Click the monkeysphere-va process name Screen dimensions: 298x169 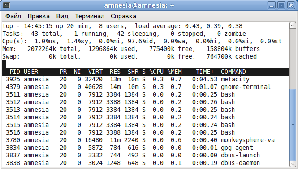pyautogui.click(x=248, y=140)
